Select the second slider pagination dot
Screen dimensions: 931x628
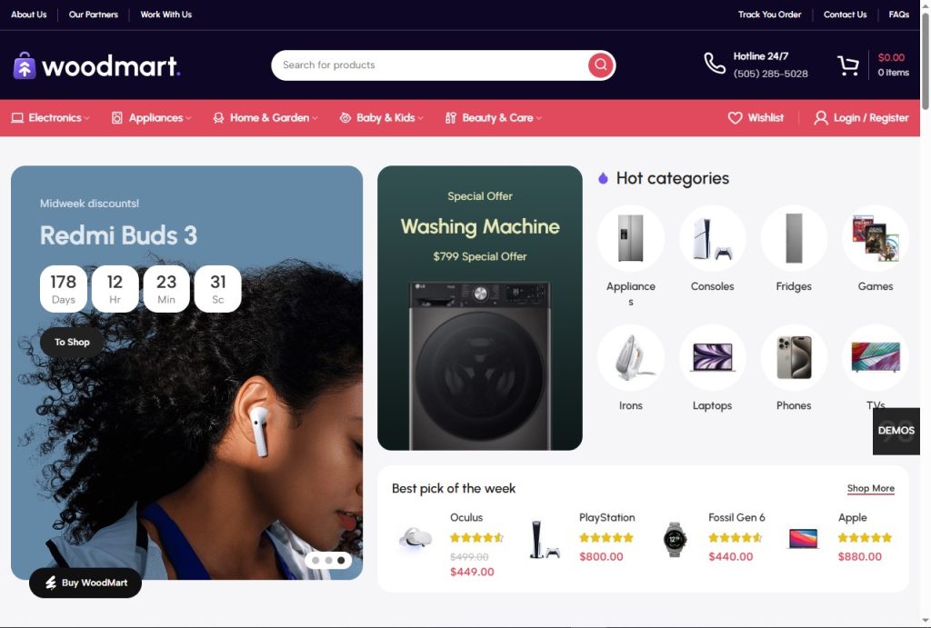pos(328,561)
